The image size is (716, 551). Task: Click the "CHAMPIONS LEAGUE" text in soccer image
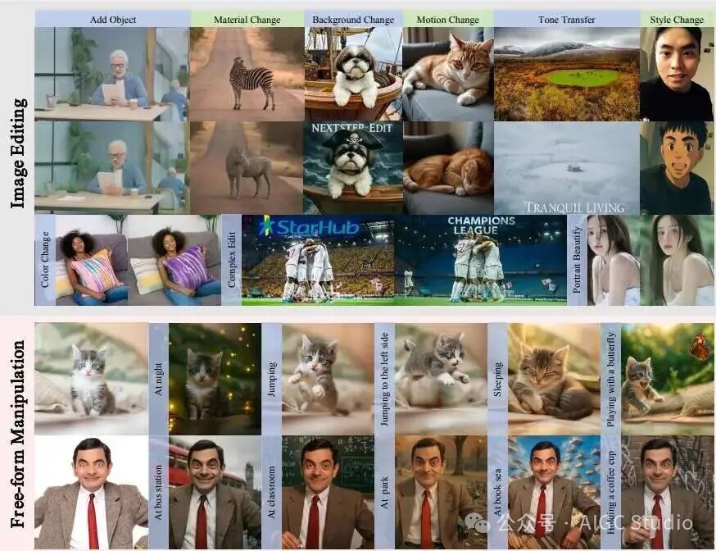[481, 225]
